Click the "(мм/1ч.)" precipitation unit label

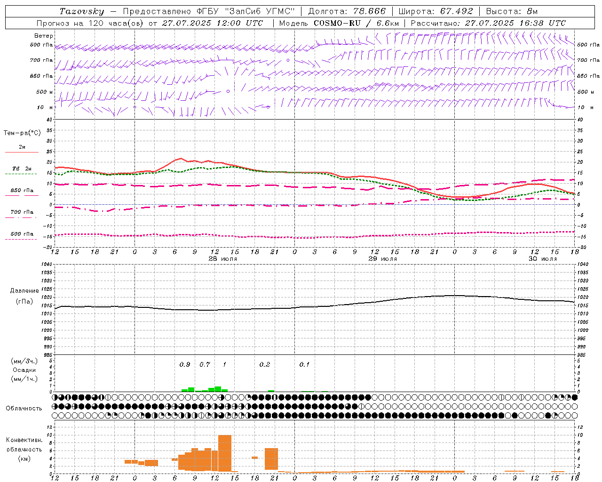pos(24,379)
